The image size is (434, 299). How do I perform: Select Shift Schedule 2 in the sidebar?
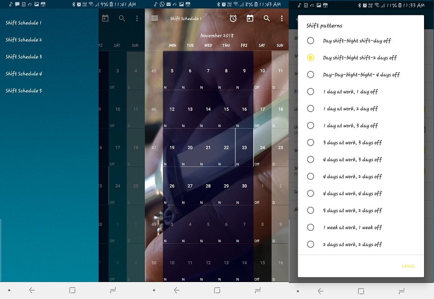(x=22, y=39)
